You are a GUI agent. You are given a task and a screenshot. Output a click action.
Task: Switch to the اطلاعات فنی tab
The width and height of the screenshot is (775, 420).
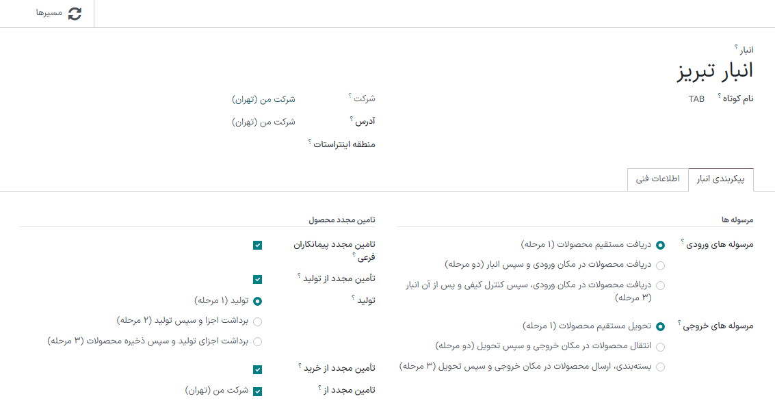coord(658,179)
